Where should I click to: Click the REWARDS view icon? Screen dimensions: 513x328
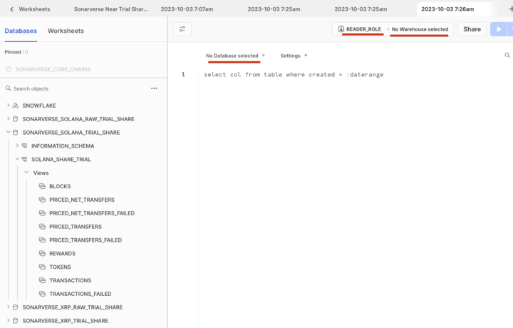(x=42, y=253)
